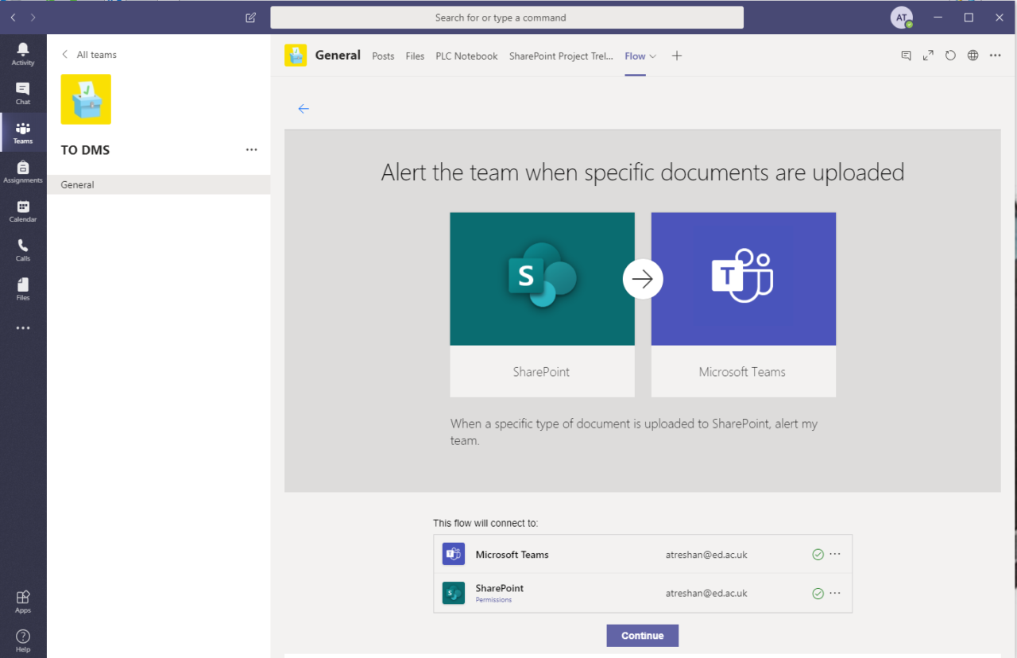Refresh the Flow tab
The image size is (1017, 658).
tap(950, 56)
